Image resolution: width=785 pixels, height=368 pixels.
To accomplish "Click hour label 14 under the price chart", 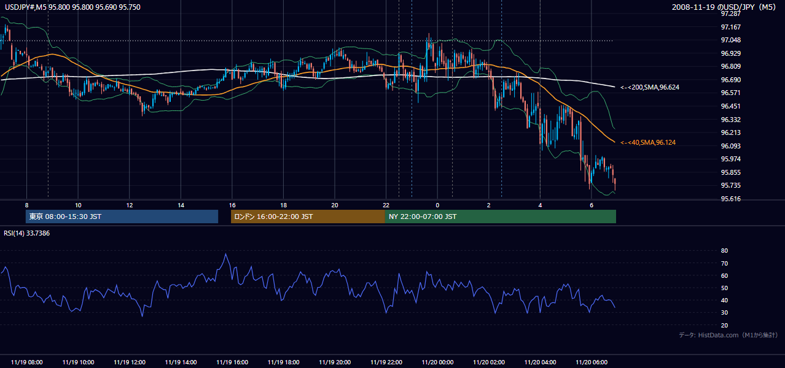I will tap(181, 205).
